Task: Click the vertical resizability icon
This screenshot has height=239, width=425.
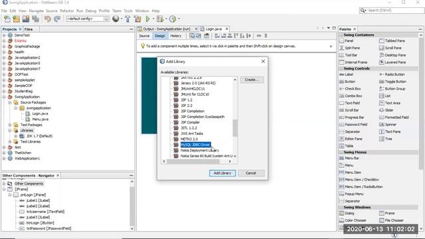Action: [266, 36]
